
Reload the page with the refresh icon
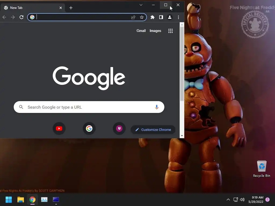[x=21, y=17]
